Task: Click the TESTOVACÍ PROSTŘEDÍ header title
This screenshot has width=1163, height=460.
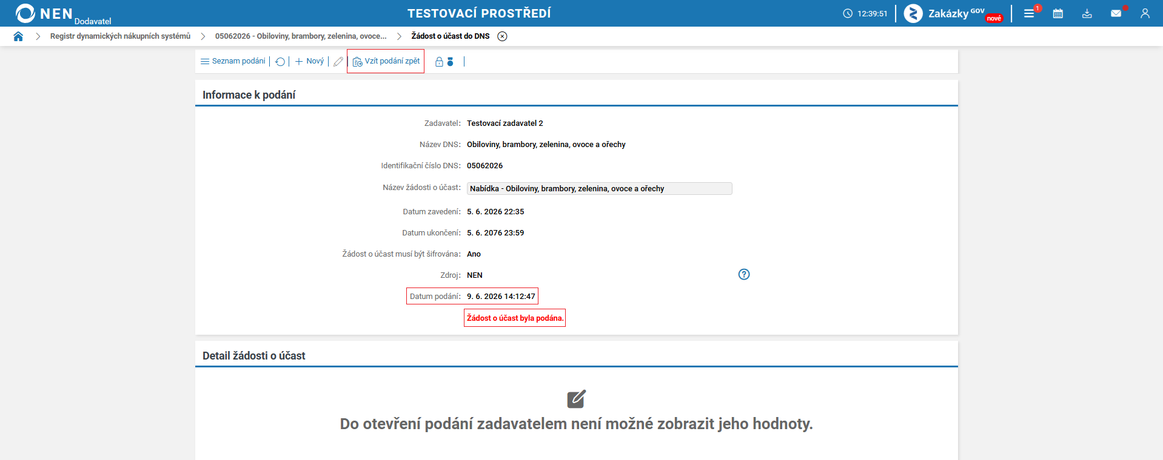Action: (x=479, y=13)
